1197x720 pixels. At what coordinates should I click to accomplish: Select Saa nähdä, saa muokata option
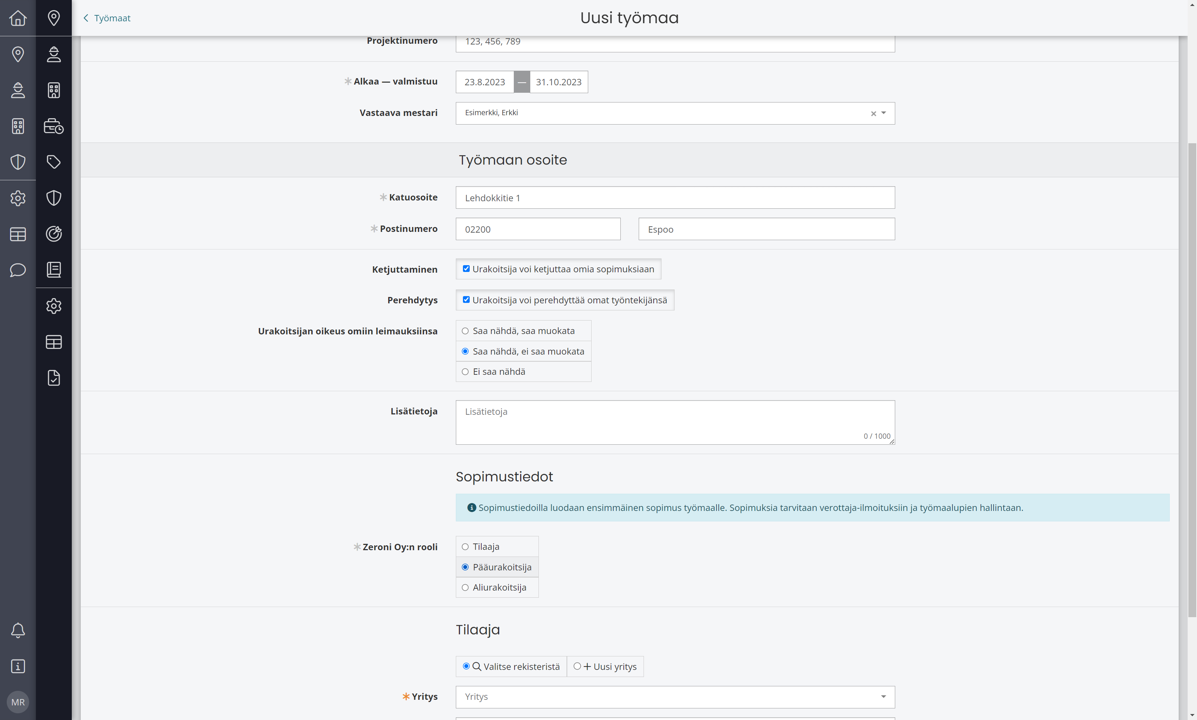click(523, 331)
